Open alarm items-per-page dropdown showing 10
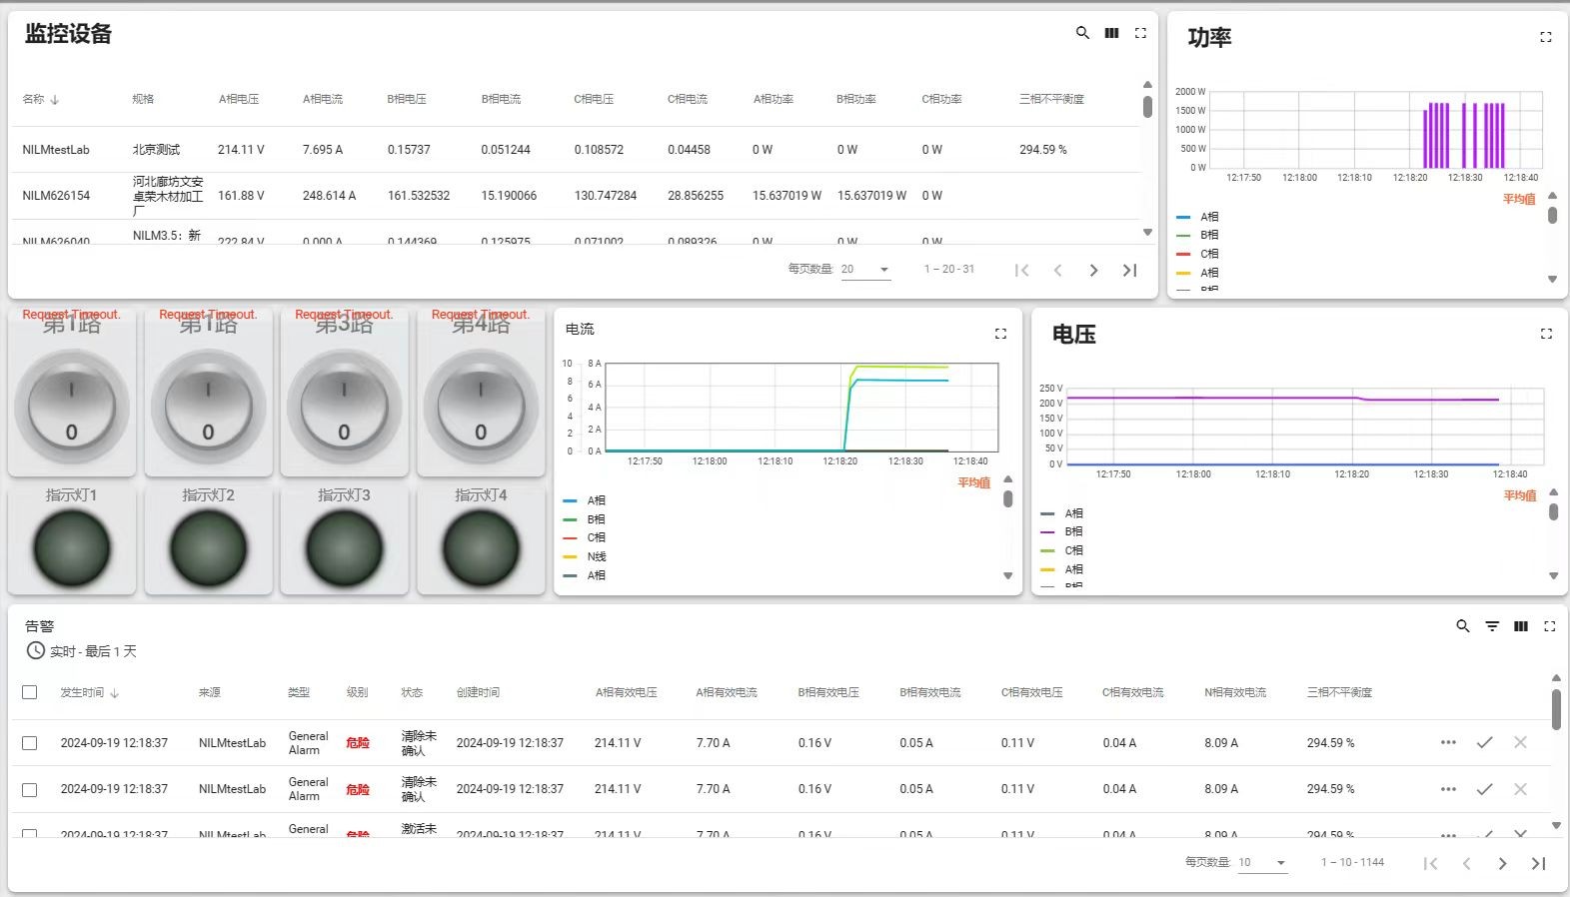Viewport: 1570px width, 897px height. tap(1262, 863)
